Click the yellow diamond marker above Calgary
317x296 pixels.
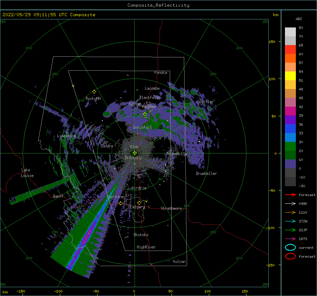click(x=139, y=203)
